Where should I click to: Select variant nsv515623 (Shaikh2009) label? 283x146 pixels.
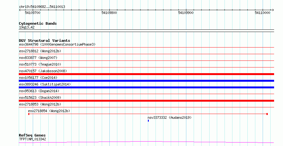[40, 98]
